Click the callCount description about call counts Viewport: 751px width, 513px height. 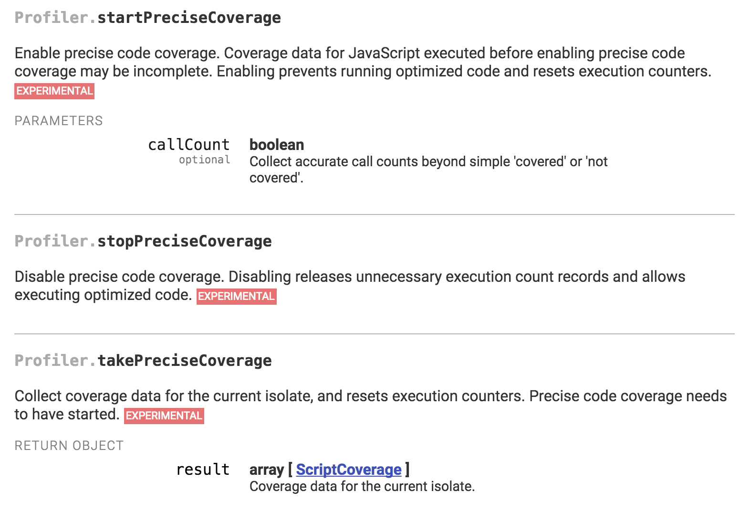tap(428, 170)
